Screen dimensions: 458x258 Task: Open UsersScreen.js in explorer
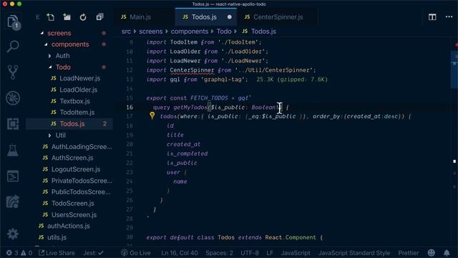[74, 215]
